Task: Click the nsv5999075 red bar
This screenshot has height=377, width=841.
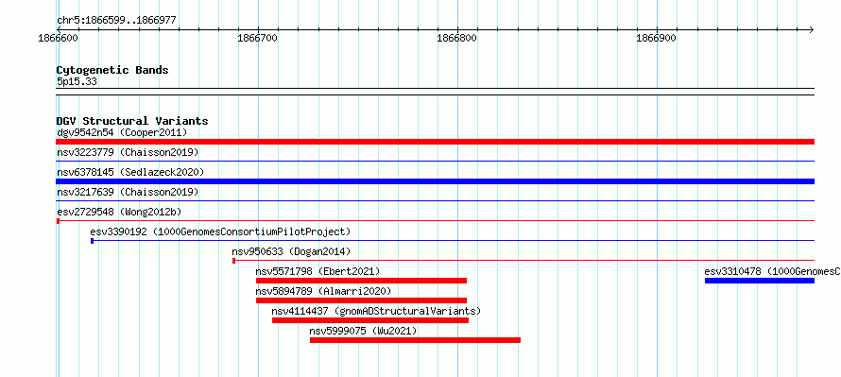Action: [415, 340]
